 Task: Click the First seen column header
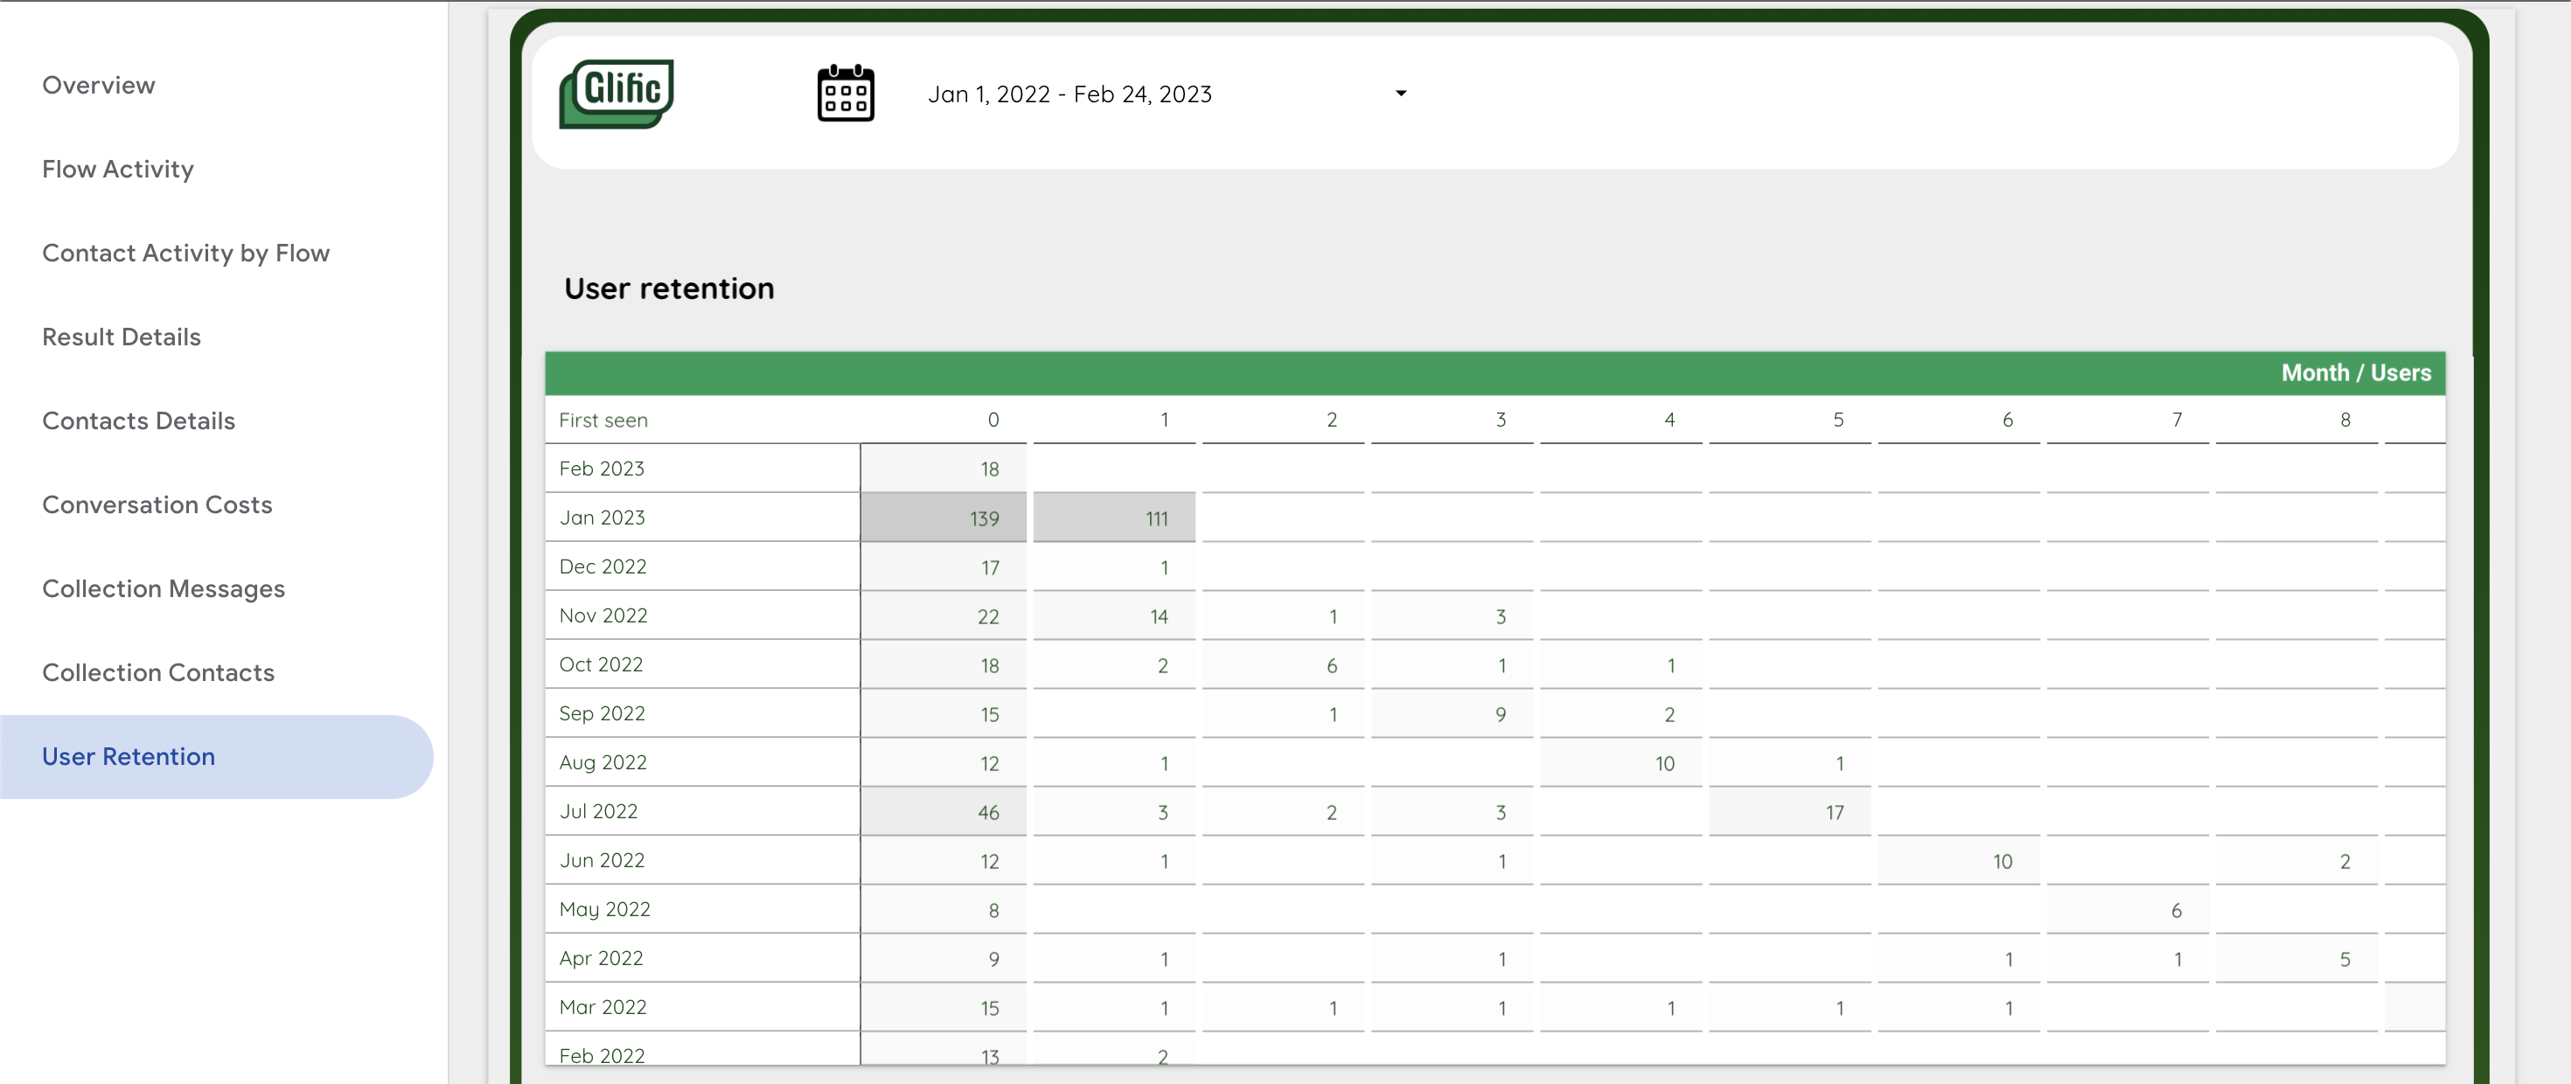pos(603,420)
